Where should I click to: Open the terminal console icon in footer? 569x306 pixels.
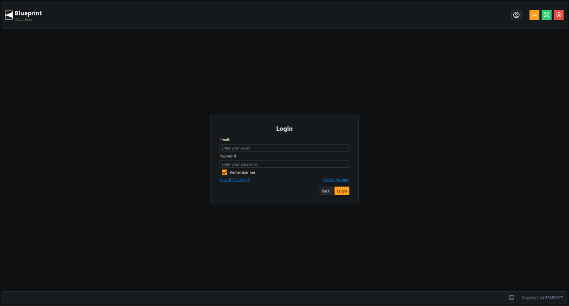pos(511,297)
